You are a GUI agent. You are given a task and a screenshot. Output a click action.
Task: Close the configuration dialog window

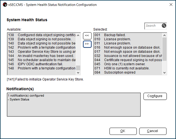(x=171, y=4)
